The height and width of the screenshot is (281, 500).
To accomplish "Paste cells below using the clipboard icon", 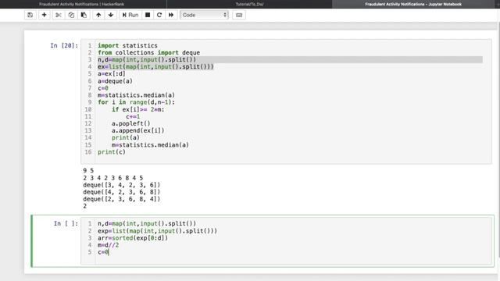I will pos(84,15).
